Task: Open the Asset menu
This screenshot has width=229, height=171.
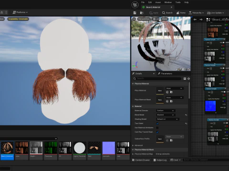Action: coord(158,2)
